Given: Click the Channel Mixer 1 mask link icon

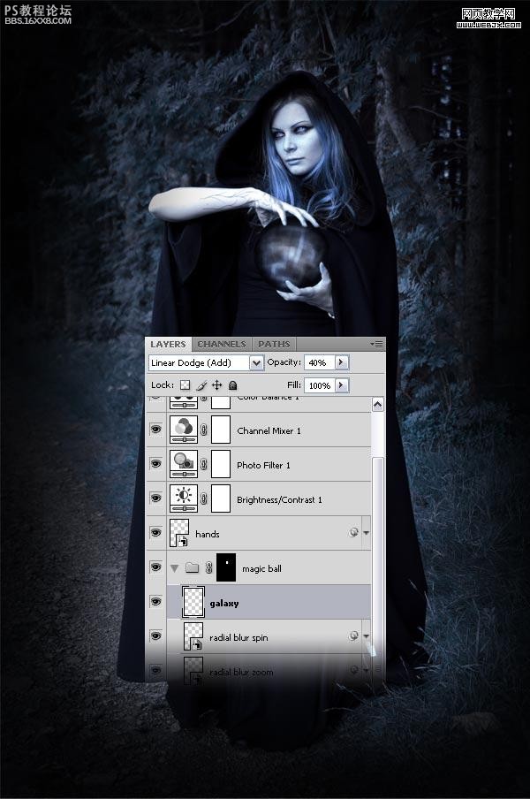Looking at the screenshot, I should [204, 430].
